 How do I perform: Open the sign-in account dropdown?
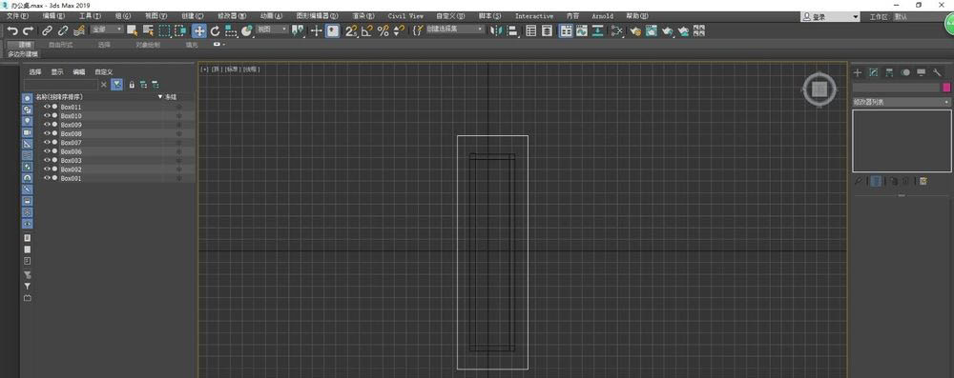[x=831, y=17]
